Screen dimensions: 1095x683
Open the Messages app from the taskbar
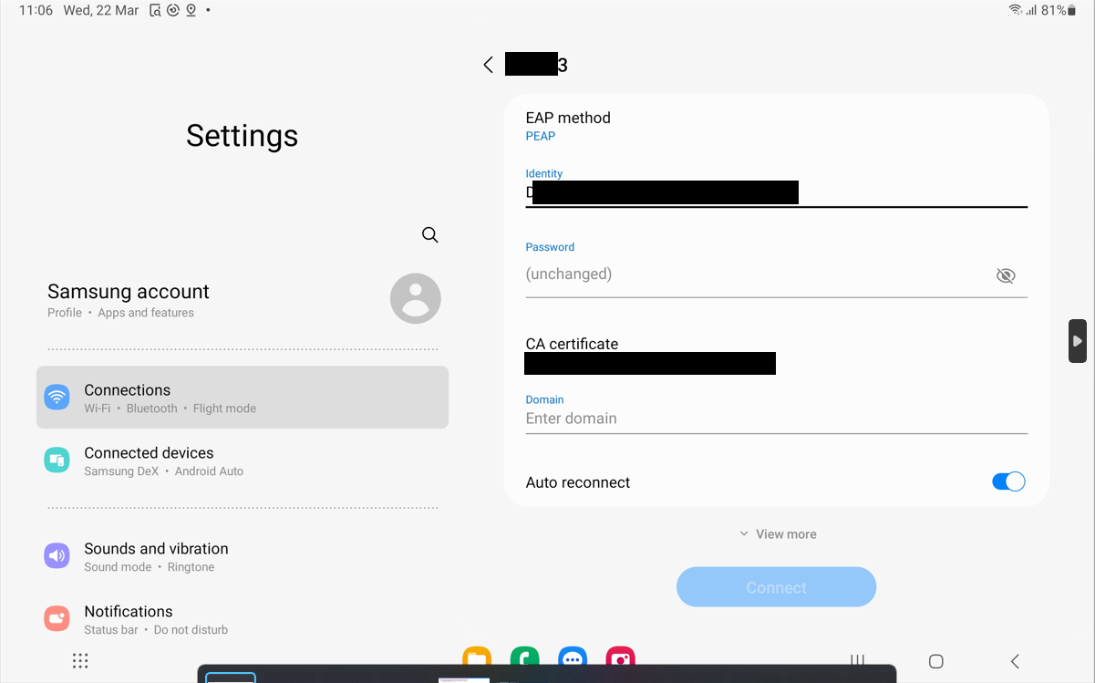[573, 657]
